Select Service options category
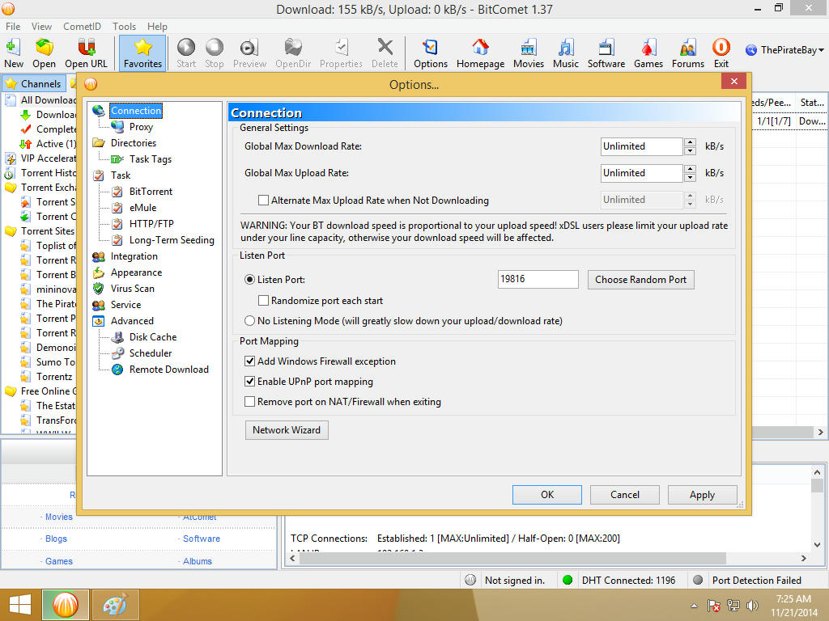The width and height of the screenshot is (829, 621). point(125,305)
